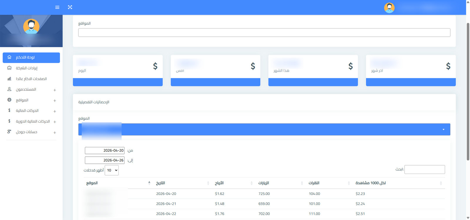Click the ابحث search box
This screenshot has width=470, height=220.
[x=424, y=170]
